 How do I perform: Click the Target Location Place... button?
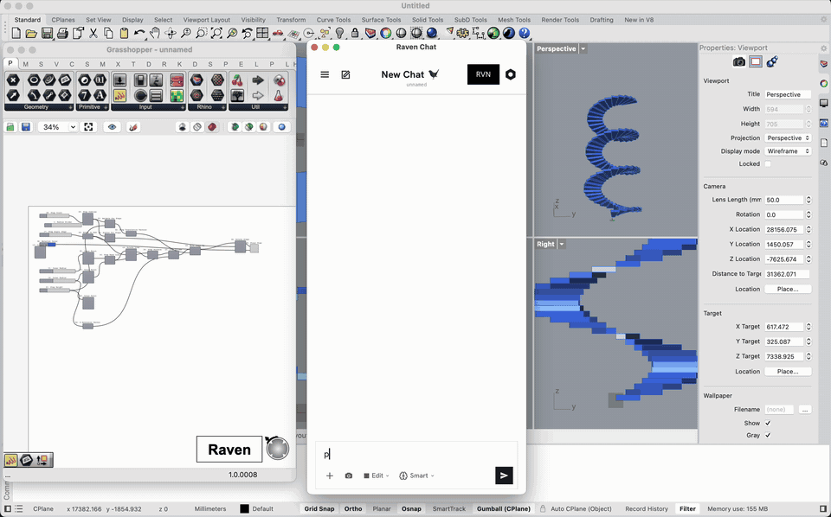point(788,372)
